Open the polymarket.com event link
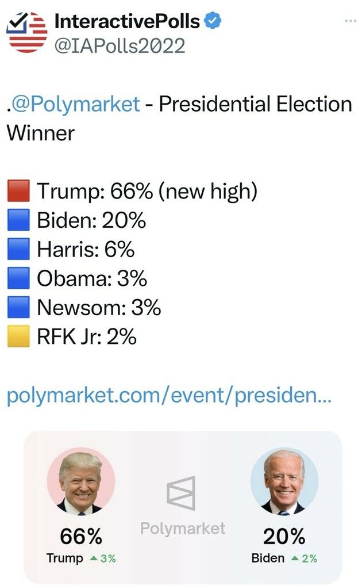Viewport: 362px width, 585px height. coord(169,395)
